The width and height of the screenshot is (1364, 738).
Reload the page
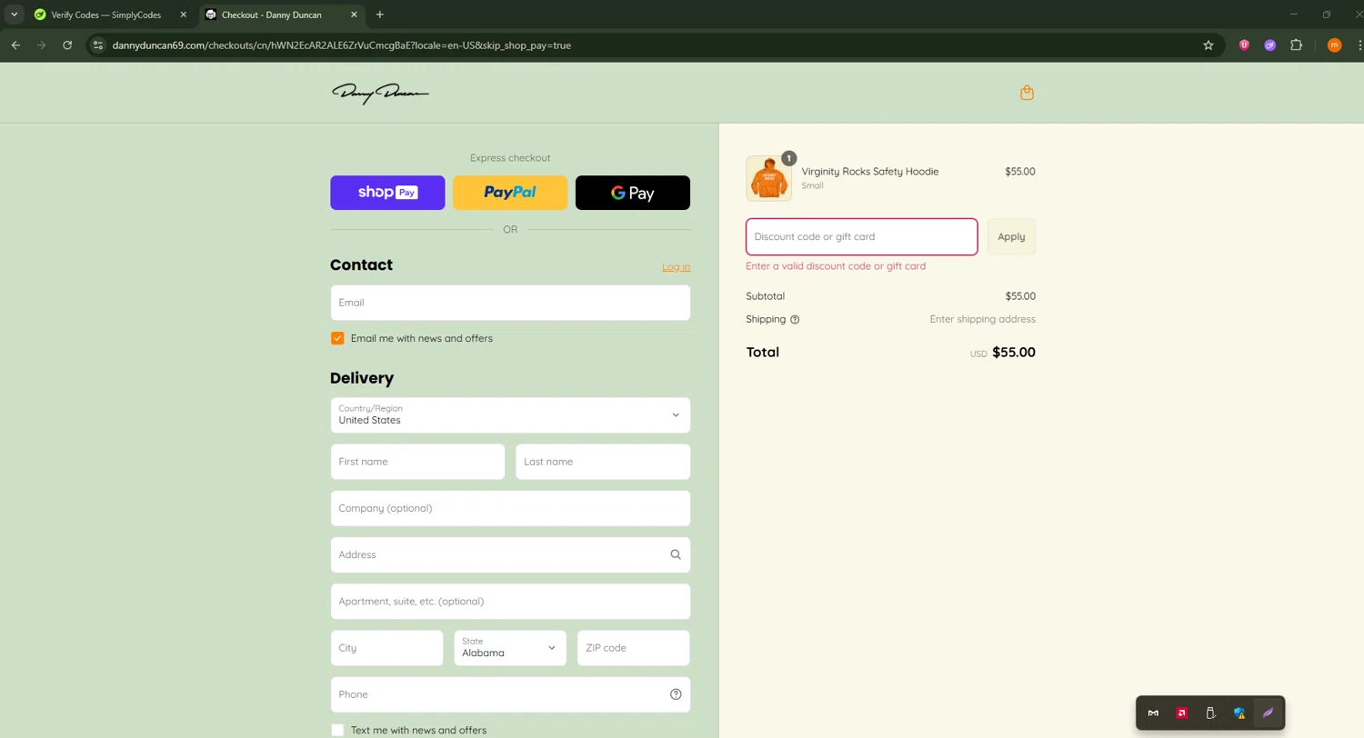67,45
